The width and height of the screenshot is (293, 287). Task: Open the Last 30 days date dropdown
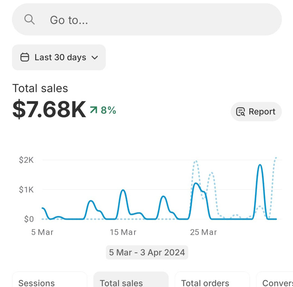click(59, 57)
